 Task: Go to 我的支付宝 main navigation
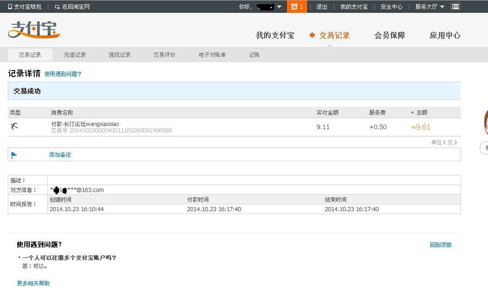pyautogui.click(x=275, y=35)
